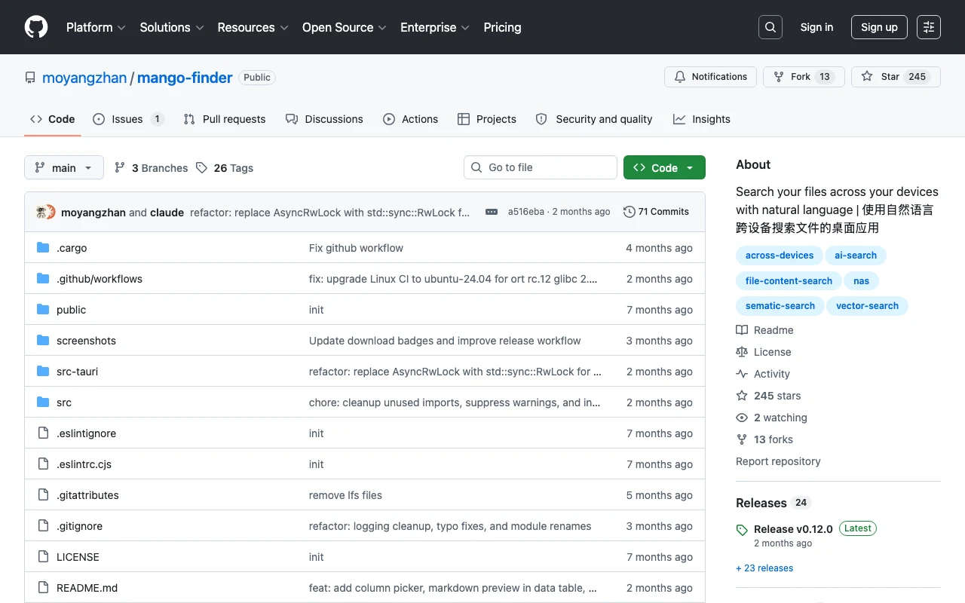Open the green Code dropdown button
The width and height of the screenshot is (965, 603).
[664, 167]
